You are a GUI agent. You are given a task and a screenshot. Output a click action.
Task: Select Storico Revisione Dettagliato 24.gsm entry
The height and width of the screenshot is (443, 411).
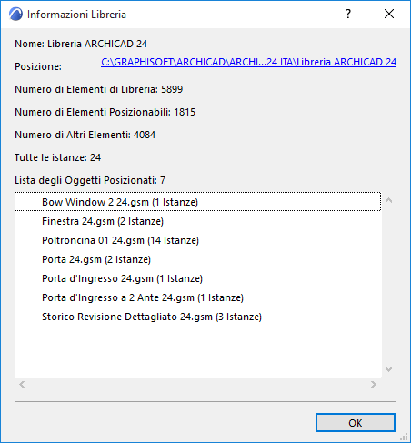(x=197, y=317)
